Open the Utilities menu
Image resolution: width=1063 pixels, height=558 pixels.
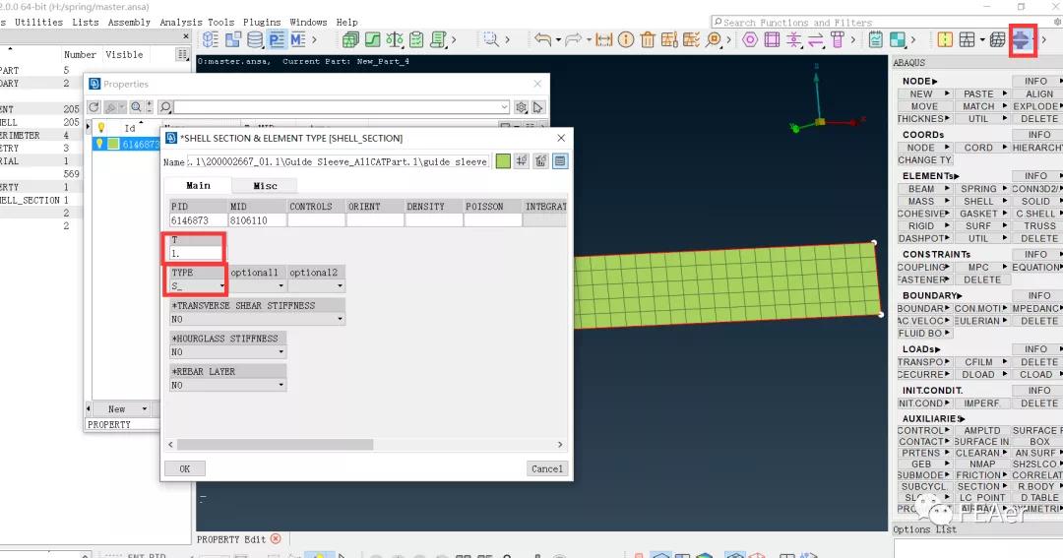click(38, 23)
